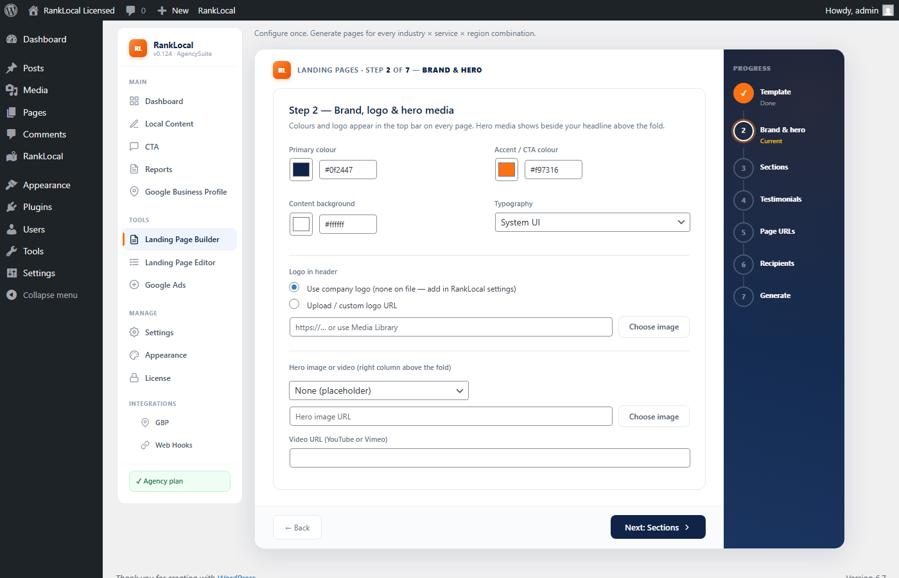Click the content background hex field #ffffff
This screenshot has height=578, width=899.
(x=348, y=224)
